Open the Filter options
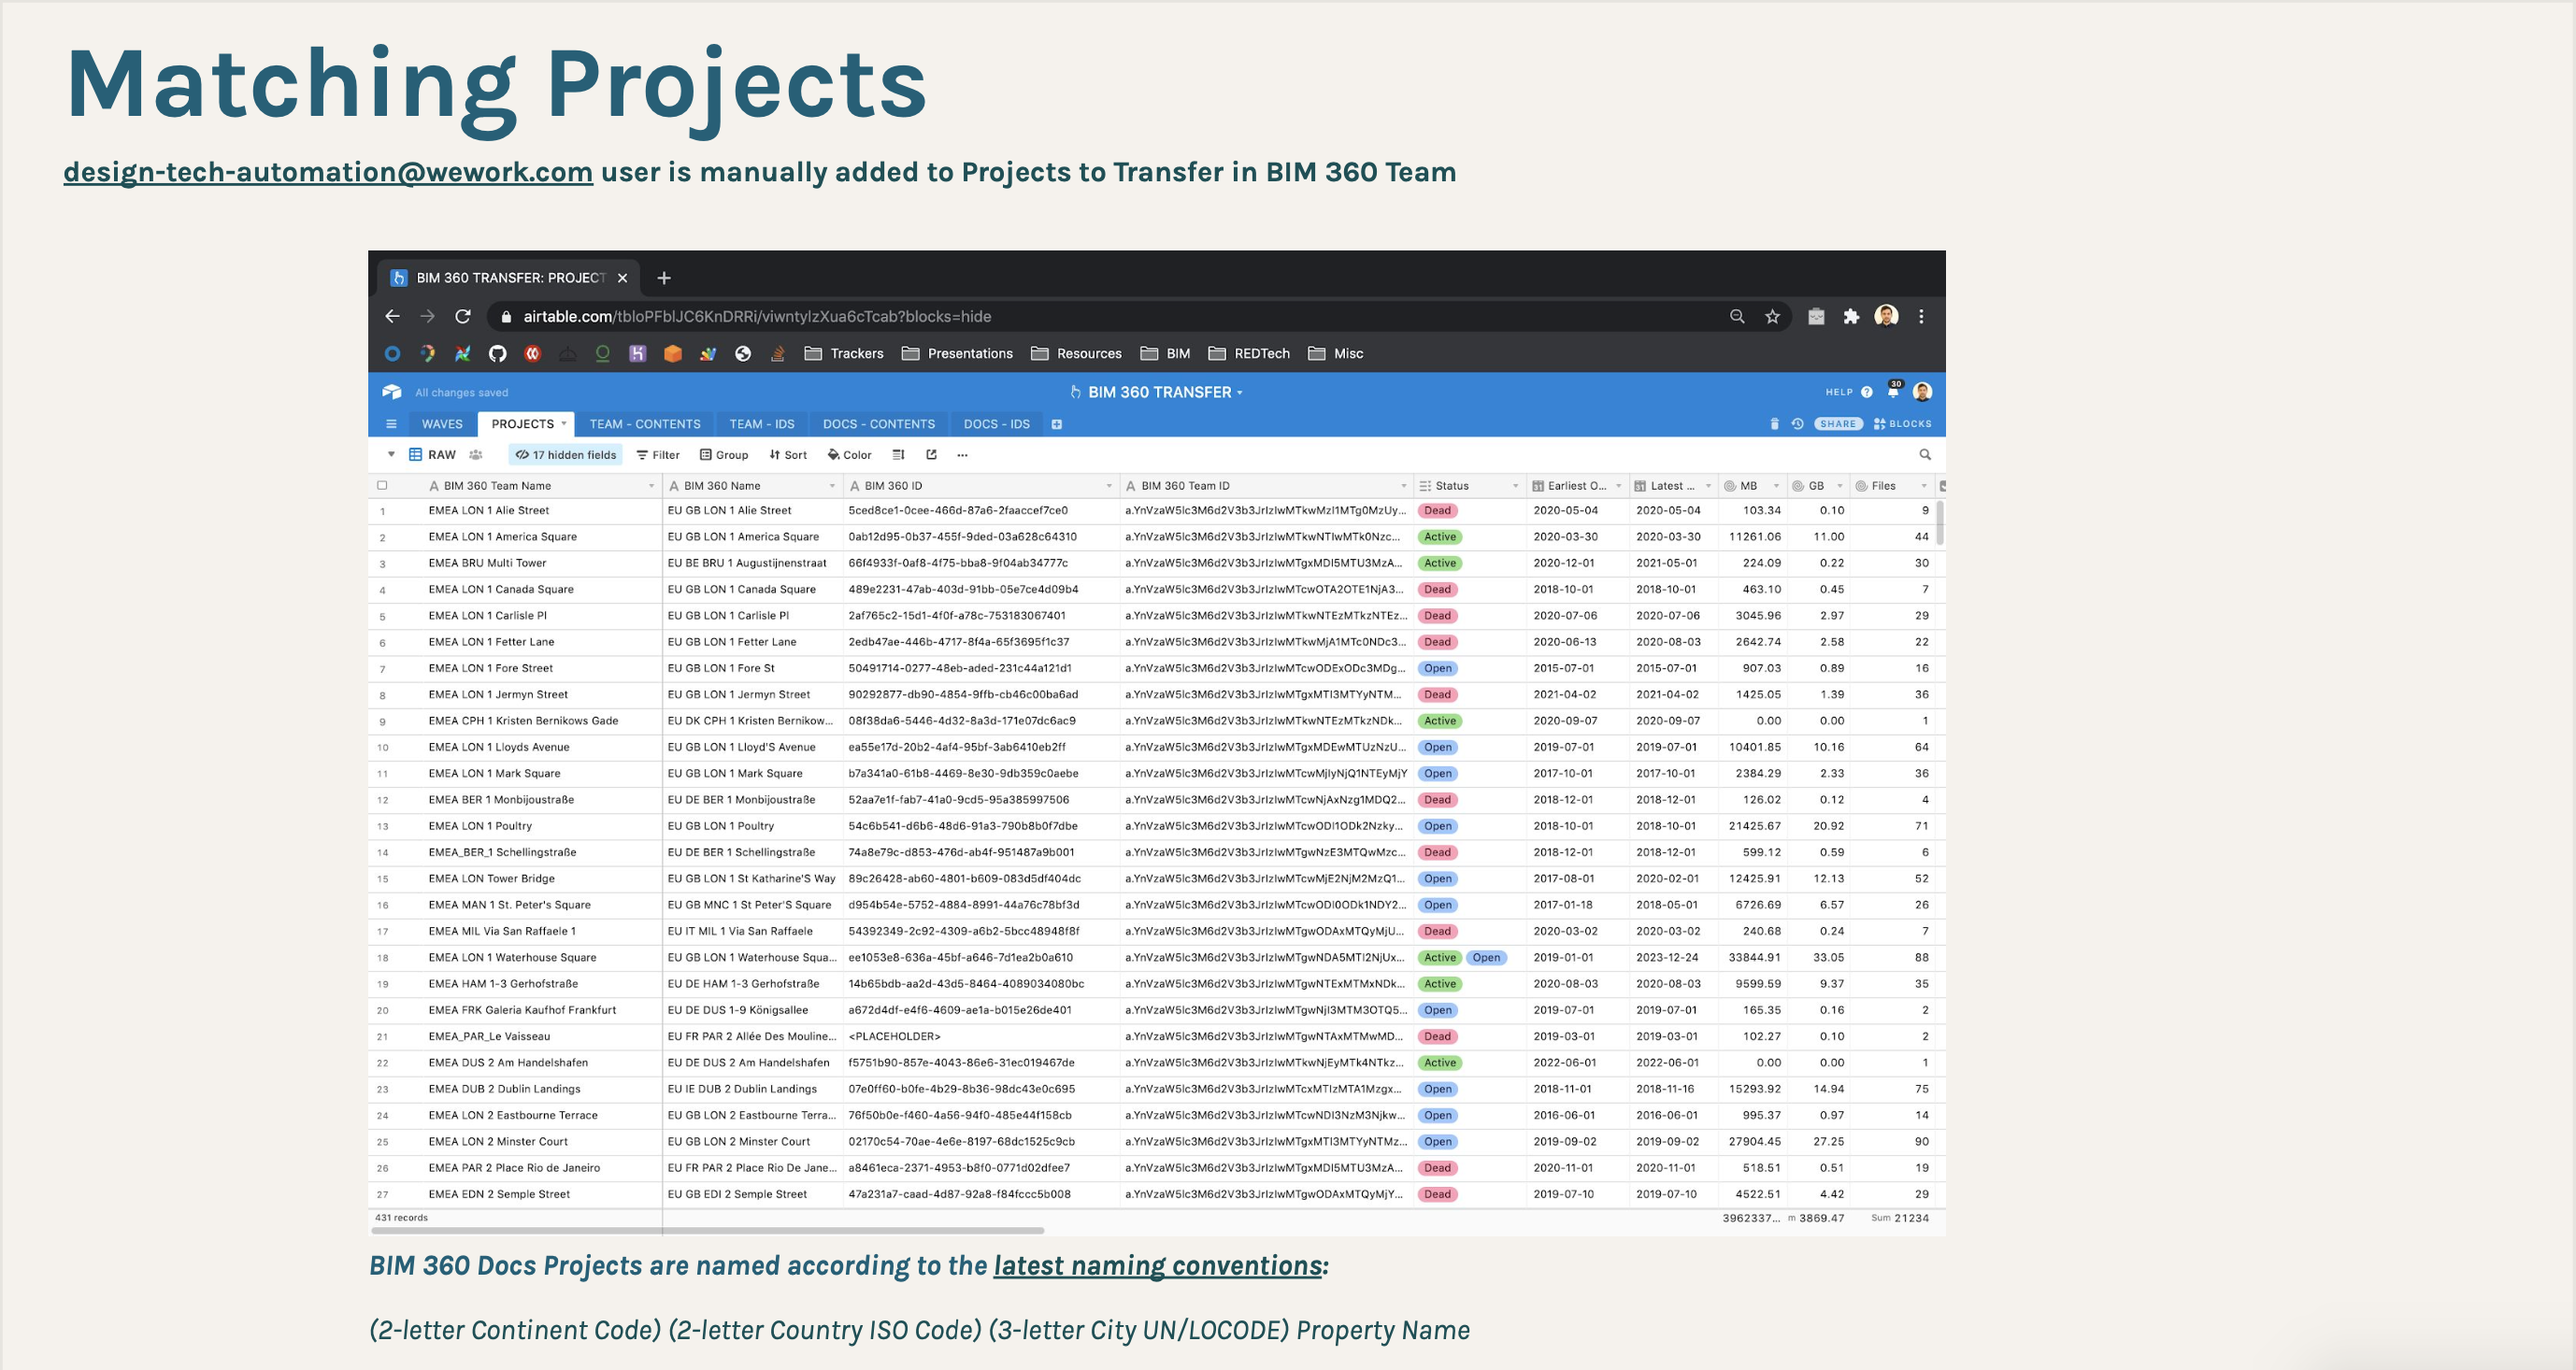 pyautogui.click(x=658, y=455)
